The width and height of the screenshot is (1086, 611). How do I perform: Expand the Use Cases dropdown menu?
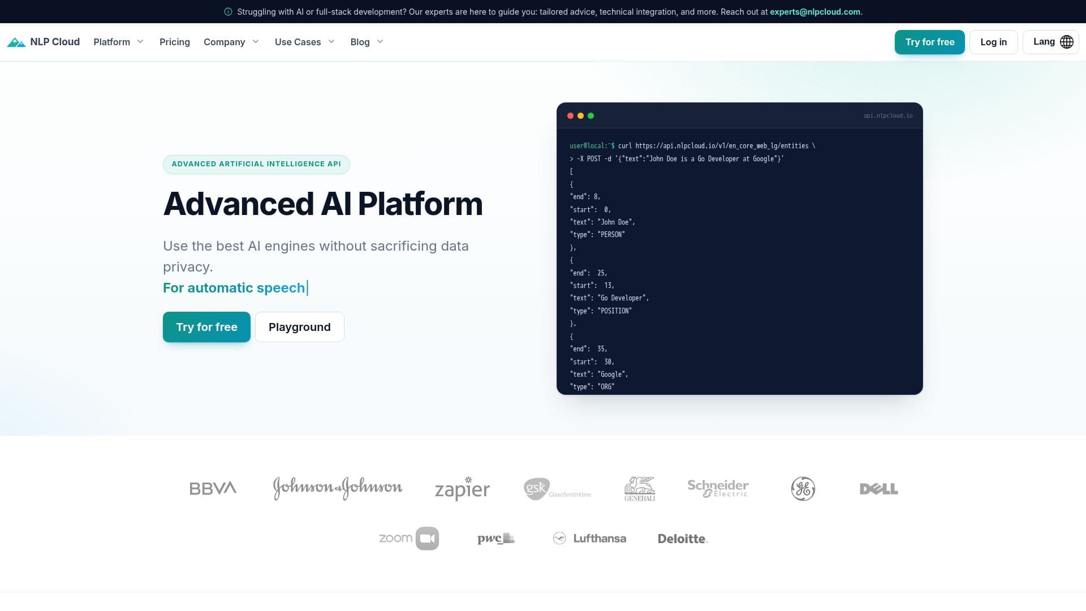pyautogui.click(x=305, y=42)
